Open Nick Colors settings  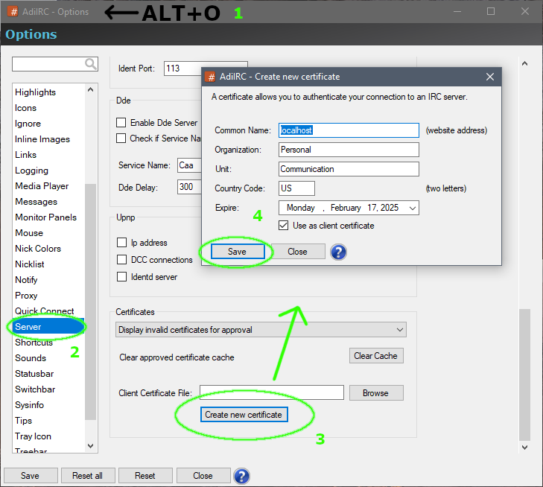[38, 249]
